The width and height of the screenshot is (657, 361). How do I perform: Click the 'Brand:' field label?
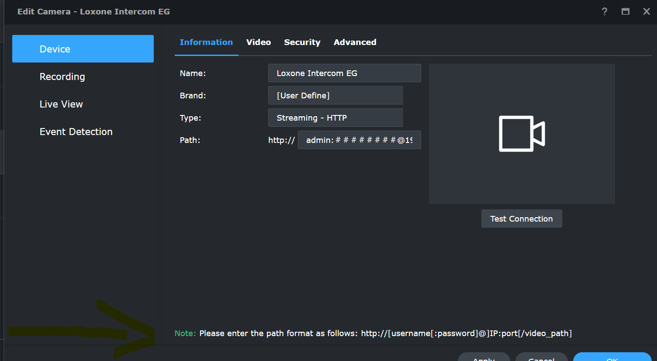[x=193, y=95]
